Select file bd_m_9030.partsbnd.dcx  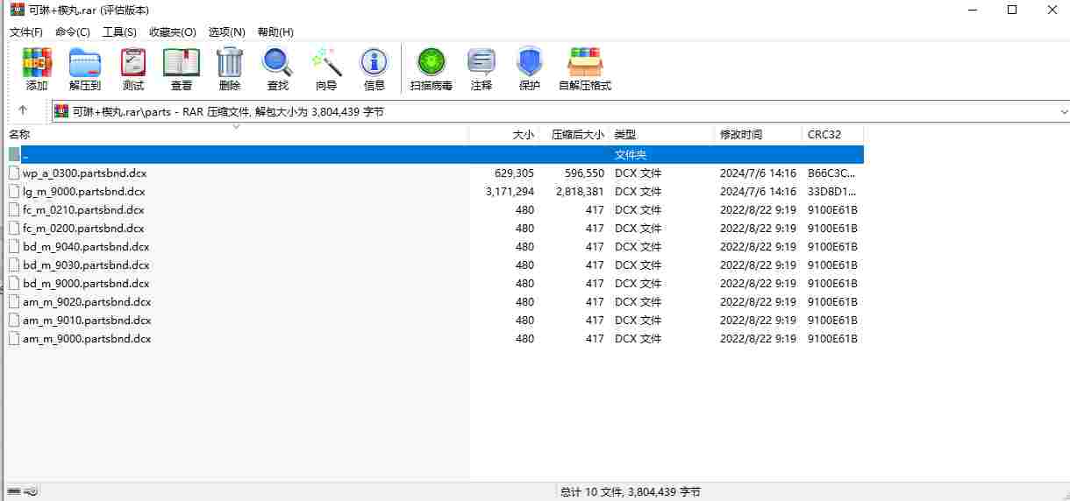tap(86, 265)
